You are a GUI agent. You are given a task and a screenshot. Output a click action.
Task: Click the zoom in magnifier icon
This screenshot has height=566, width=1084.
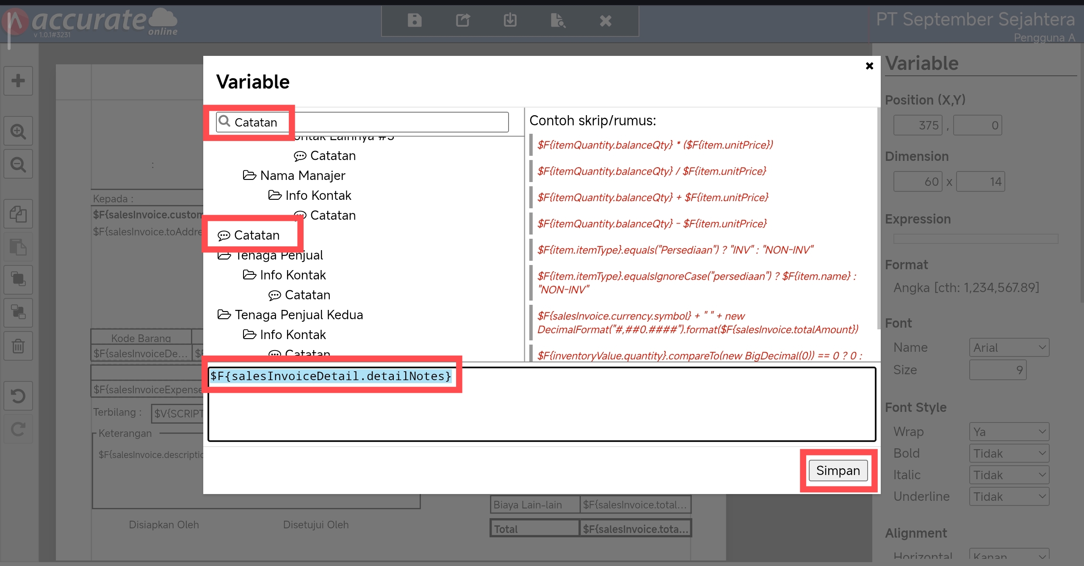(18, 131)
